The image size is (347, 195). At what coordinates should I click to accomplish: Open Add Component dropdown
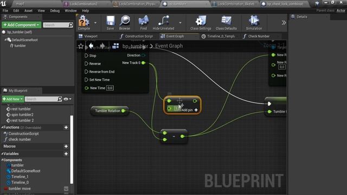click(22, 25)
